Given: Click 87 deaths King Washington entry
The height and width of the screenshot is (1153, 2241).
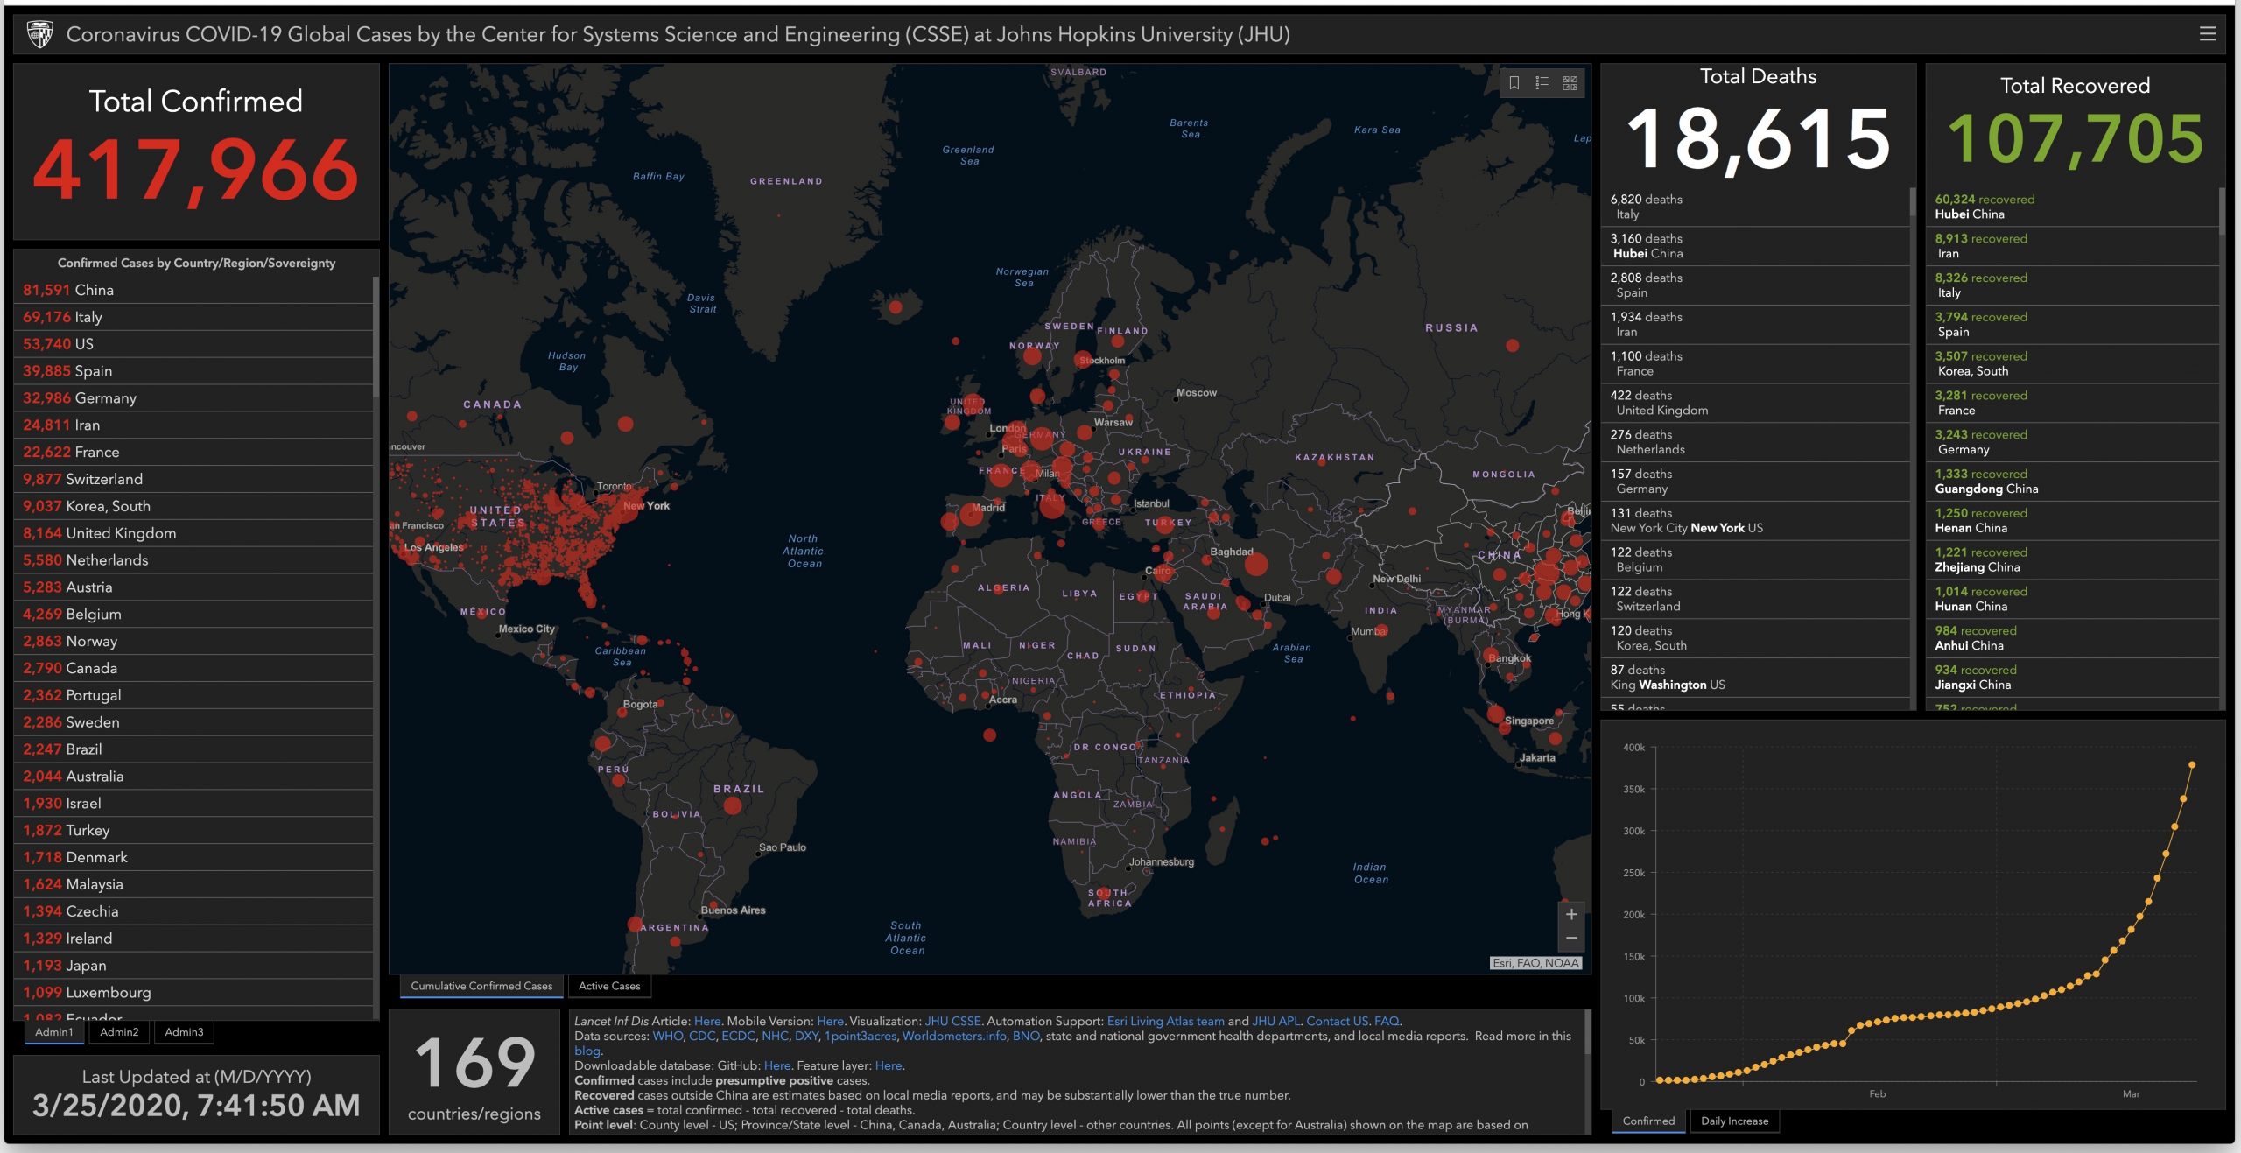Looking at the screenshot, I should pyautogui.click(x=1755, y=678).
